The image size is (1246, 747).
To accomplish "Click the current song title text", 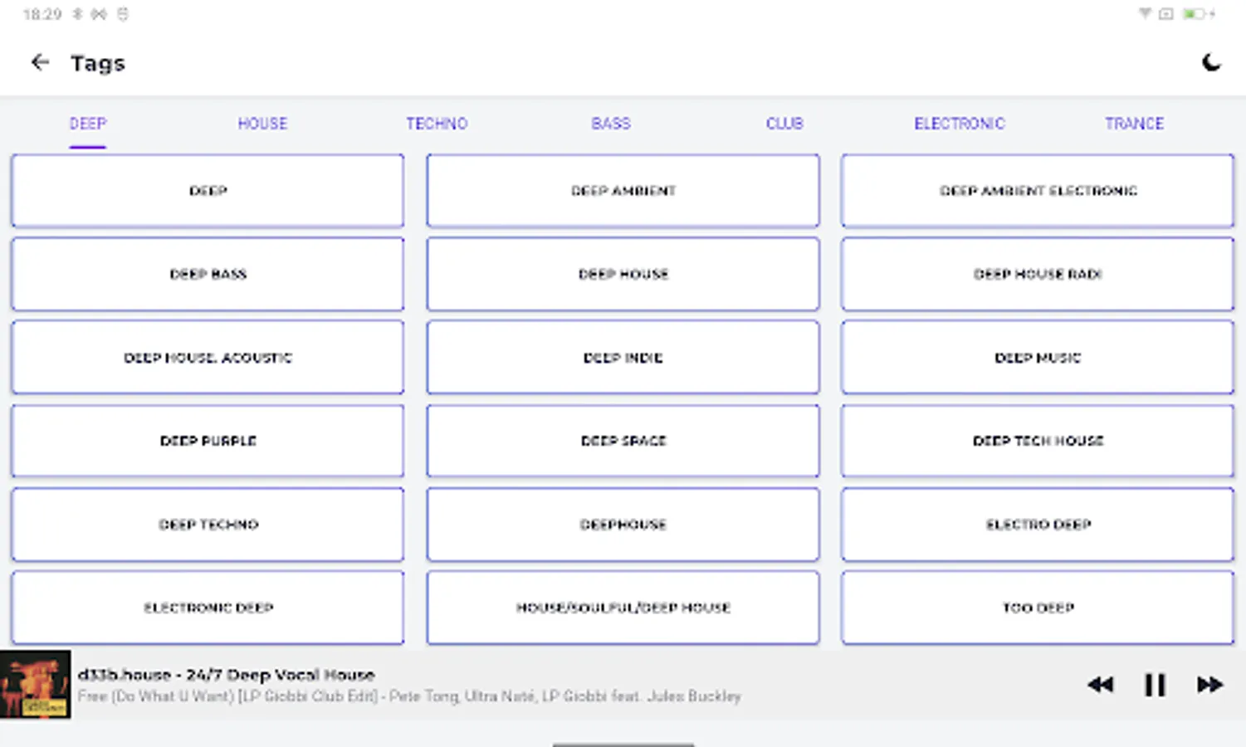I will [409, 696].
